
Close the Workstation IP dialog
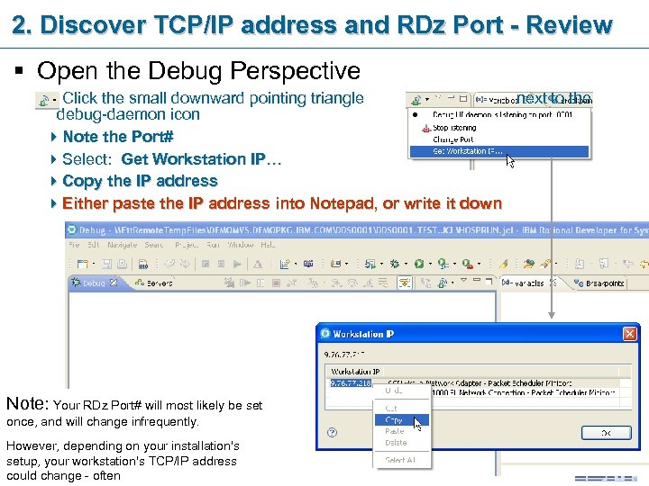(x=630, y=334)
